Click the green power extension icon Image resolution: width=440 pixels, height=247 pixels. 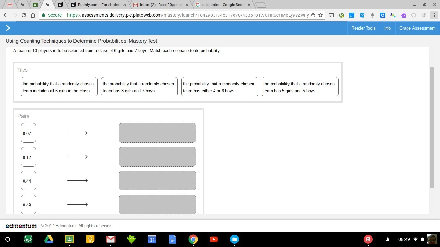point(341,15)
